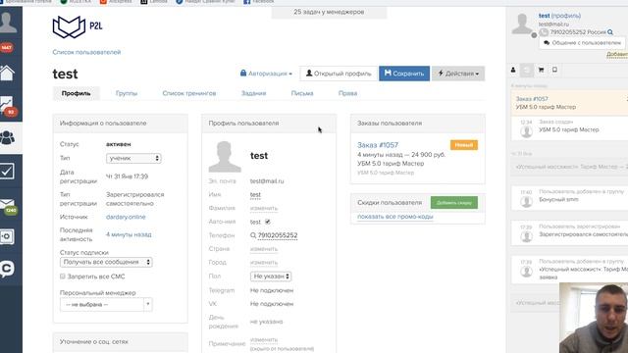
Task: Expand the Действия dropdown button
Action: coord(458,74)
